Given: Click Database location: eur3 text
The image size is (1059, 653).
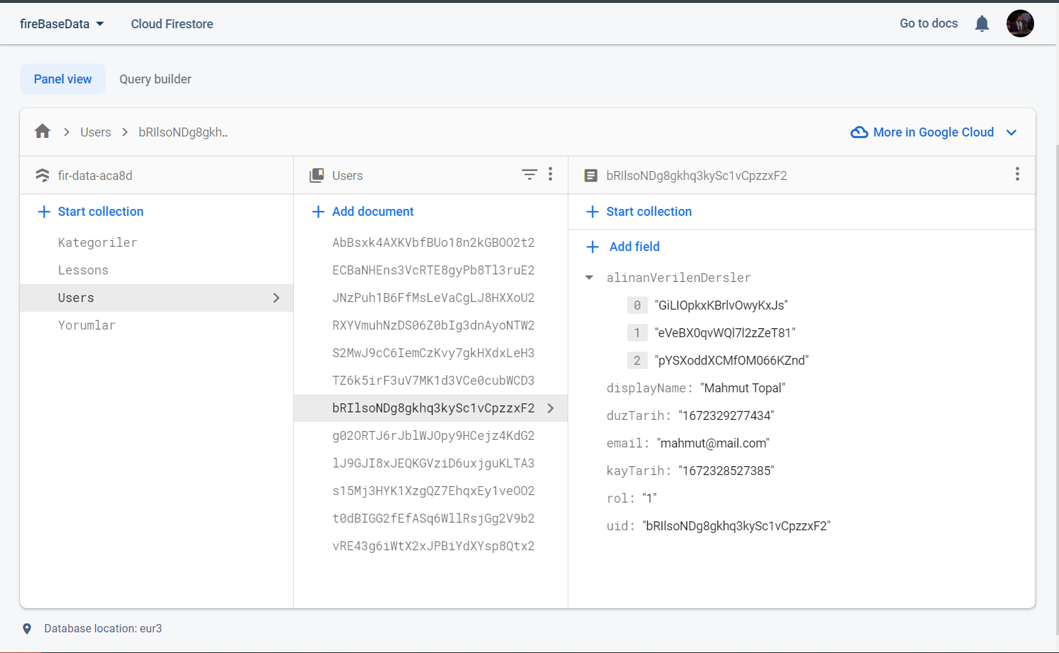Looking at the screenshot, I should 103,629.
